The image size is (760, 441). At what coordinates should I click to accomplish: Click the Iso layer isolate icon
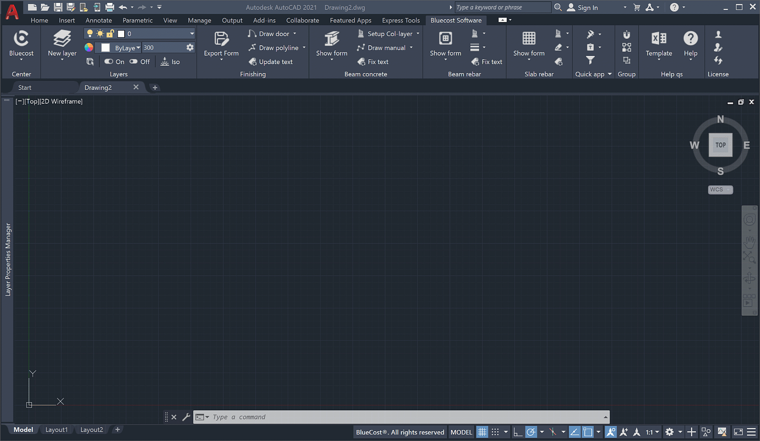[x=170, y=62]
